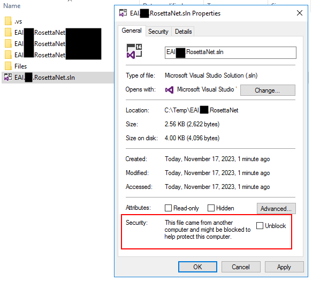The image size is (320, 281).
Task: Select the third EAI RosettaNet folder icon
Action: coord(8,55)
